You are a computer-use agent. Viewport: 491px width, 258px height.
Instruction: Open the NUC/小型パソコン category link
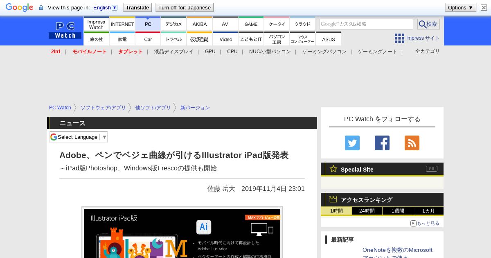pos(270,52)
